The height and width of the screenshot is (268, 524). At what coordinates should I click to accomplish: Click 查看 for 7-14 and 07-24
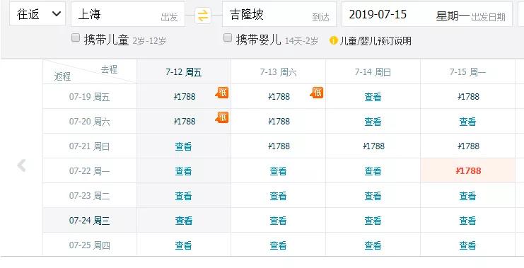tap(373, 221)
